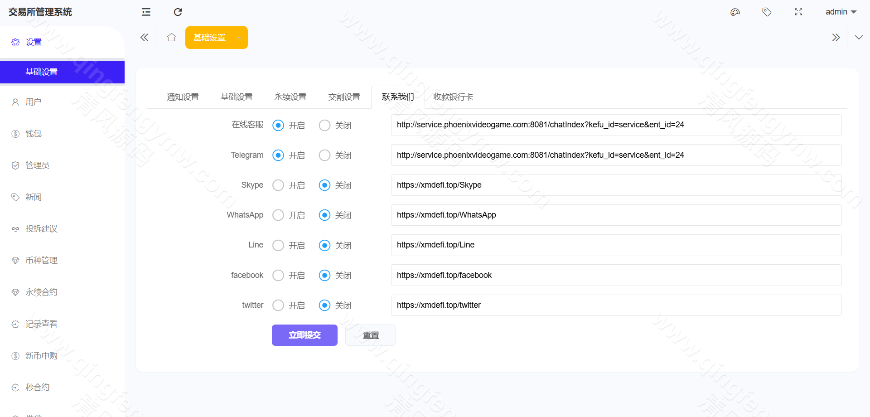870x417 pixels.
Task: Turn on Skype by selecting 开启
Action: [278, 185]
